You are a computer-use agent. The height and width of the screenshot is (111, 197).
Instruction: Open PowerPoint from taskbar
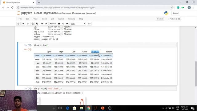click(103, 108)
